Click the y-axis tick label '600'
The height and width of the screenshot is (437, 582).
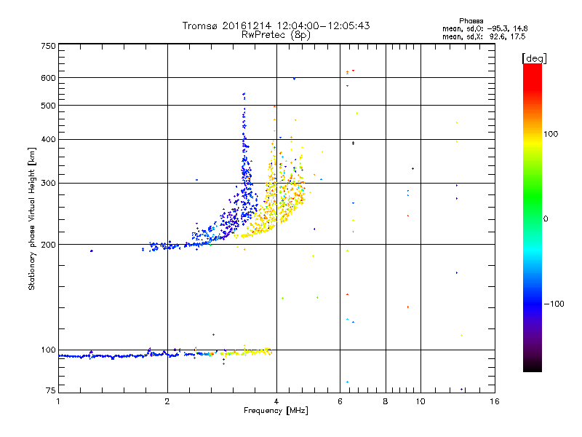(48, 78)
